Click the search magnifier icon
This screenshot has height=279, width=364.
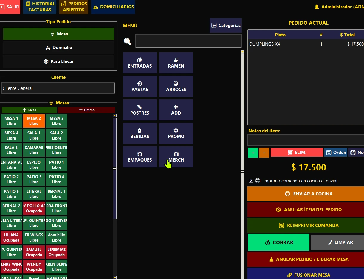pyautogui.click(x=128, y=41)
